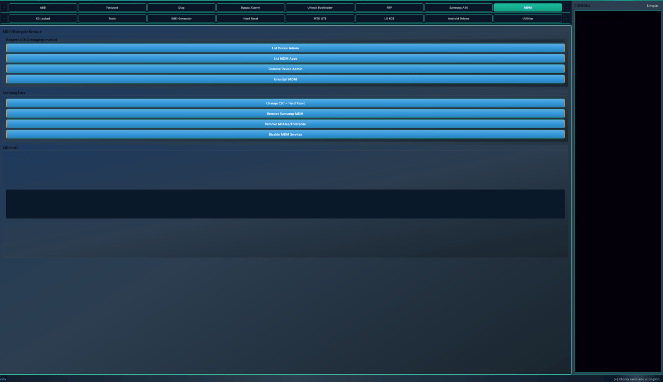Run Remove Device Admin
The image size is (663, 382).
pos(285,69)
